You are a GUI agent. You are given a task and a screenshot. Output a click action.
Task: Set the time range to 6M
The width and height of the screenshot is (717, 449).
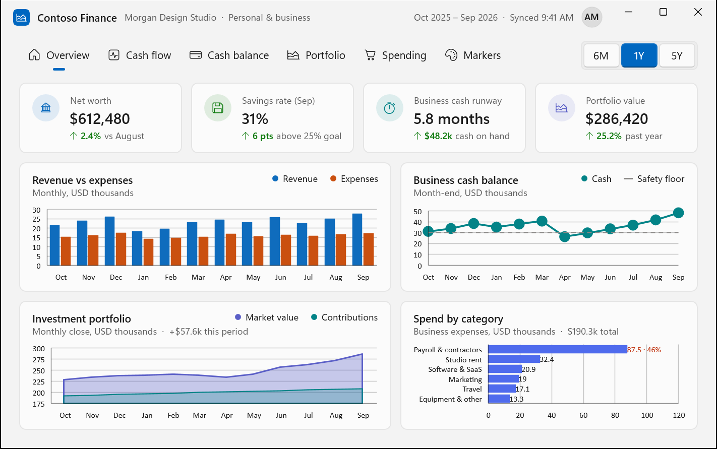click(x=601, y=55)
